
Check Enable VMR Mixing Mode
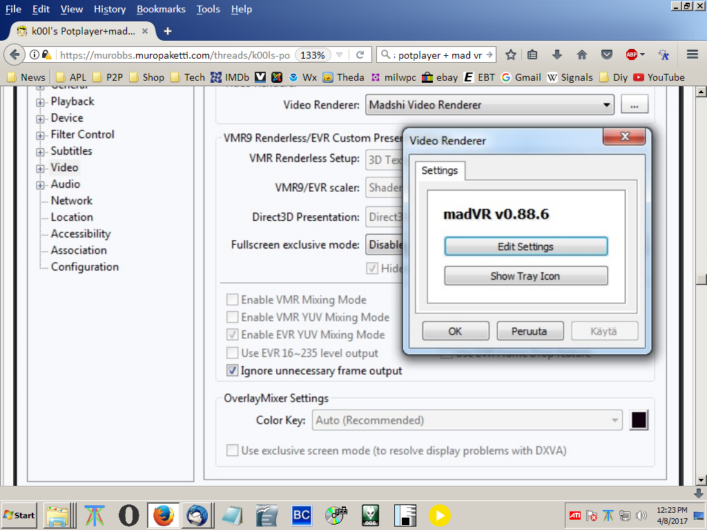[x=233, y=300]
